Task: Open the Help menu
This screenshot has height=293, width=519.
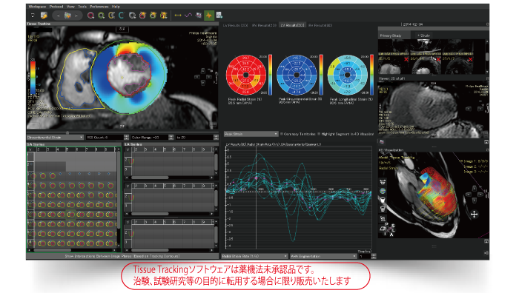Action: click(116, 7)
